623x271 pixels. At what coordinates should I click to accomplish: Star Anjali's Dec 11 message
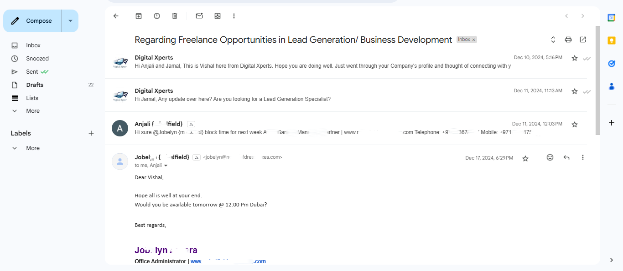point(575,124)
